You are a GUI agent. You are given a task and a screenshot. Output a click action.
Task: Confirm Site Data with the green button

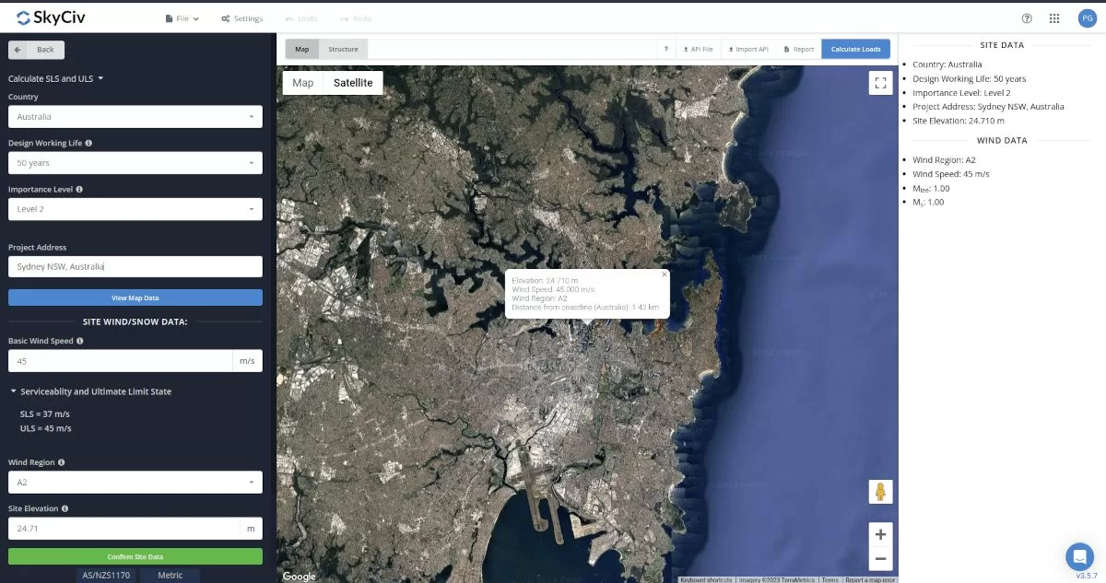click(x=135, y=555)
